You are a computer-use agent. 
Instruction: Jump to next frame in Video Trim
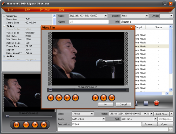75,98
